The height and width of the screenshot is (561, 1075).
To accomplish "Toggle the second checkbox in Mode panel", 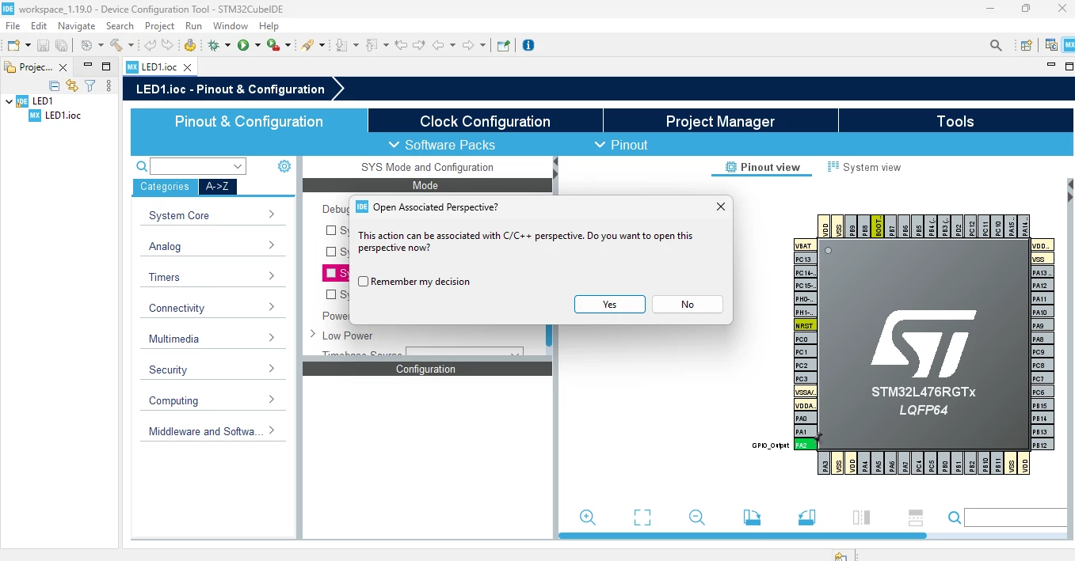I will pos(331,252).
